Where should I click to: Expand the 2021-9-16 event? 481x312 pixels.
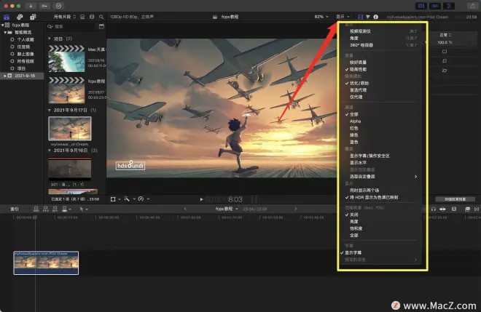point(5,76)
